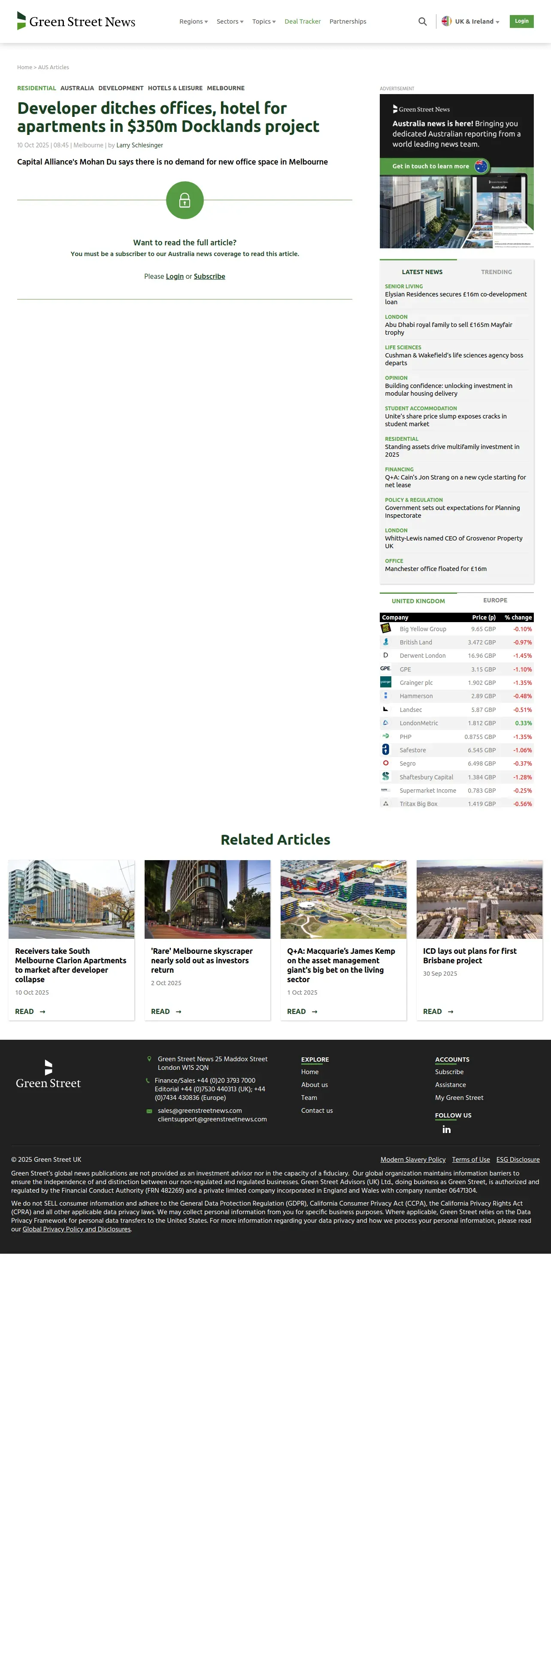Open the UK & Ireland region selector
The image size is (551, 1655).
click(471, 22)
